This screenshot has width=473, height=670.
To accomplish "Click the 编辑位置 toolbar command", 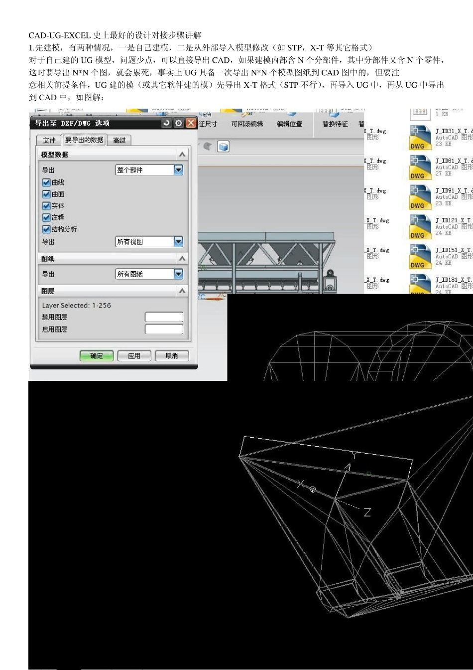I will pos(290,124).
